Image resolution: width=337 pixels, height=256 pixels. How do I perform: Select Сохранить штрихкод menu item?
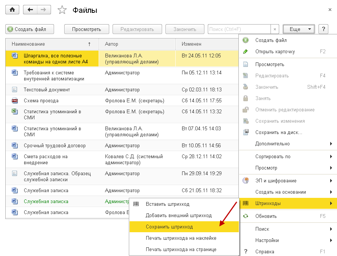pyautogui.click(x=169, y=227)
